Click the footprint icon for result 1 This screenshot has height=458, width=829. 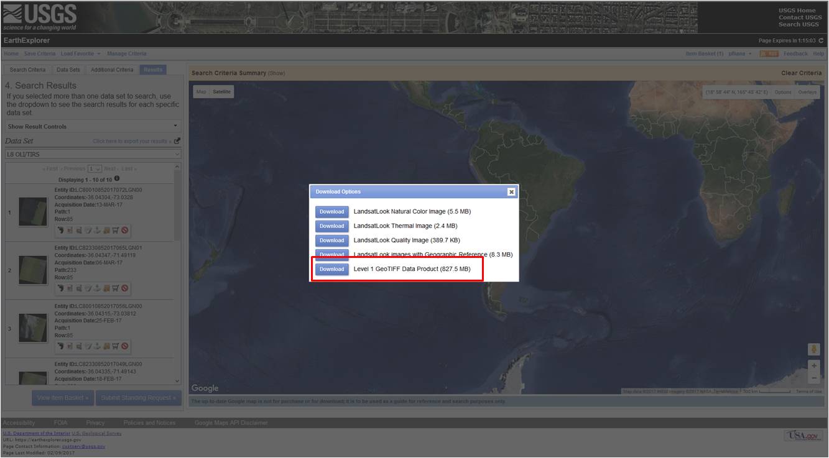[60, 231]
